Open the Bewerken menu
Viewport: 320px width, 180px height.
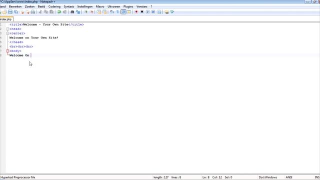pyautogui.click(x=15, y=6)
